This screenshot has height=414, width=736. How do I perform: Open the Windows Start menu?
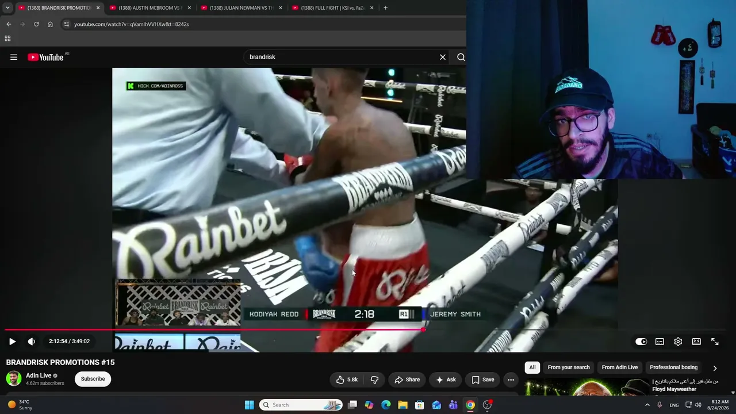pyautogui.click(x=249, y=405)
